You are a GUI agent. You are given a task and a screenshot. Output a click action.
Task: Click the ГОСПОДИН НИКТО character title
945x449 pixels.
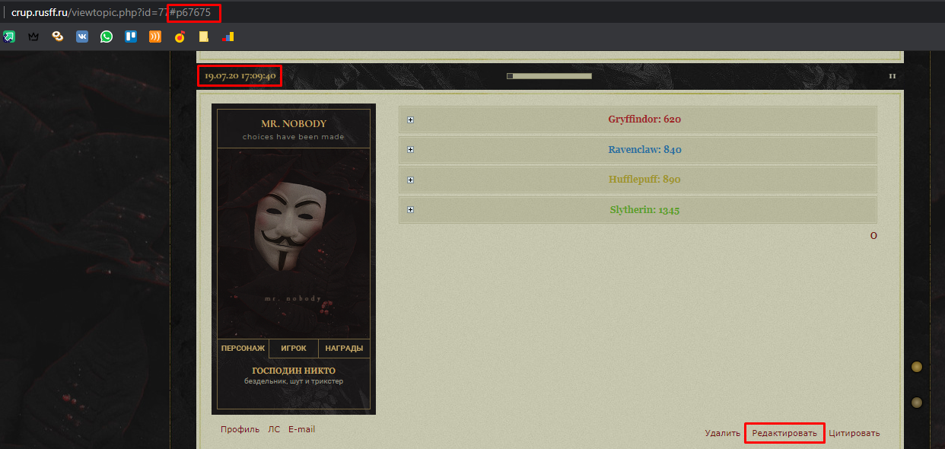point(294,371)
